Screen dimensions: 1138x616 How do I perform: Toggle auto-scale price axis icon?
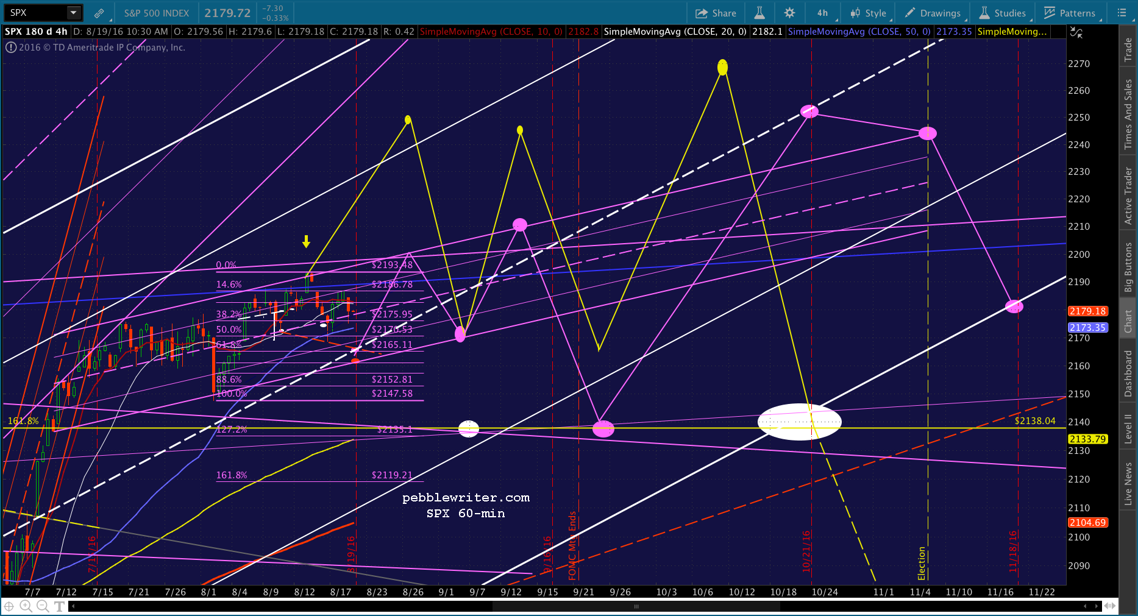(x=1076, y=33)
